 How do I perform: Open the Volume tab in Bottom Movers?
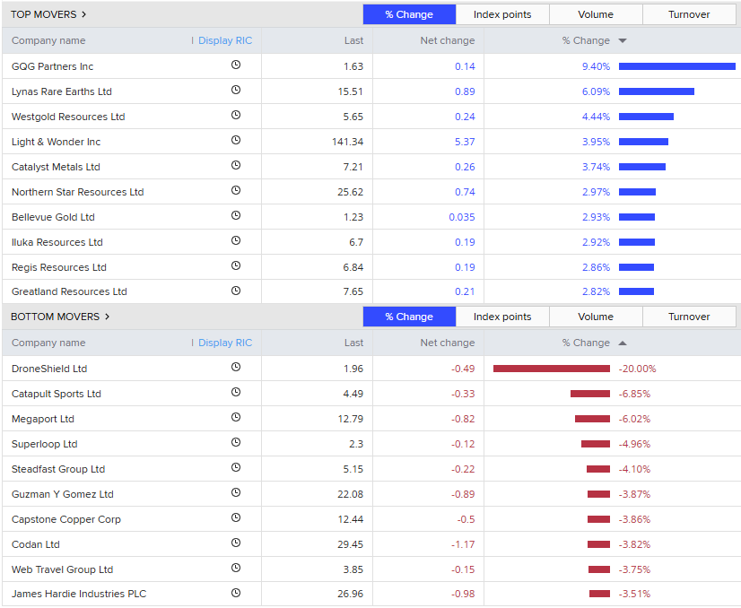click(596, 317)
